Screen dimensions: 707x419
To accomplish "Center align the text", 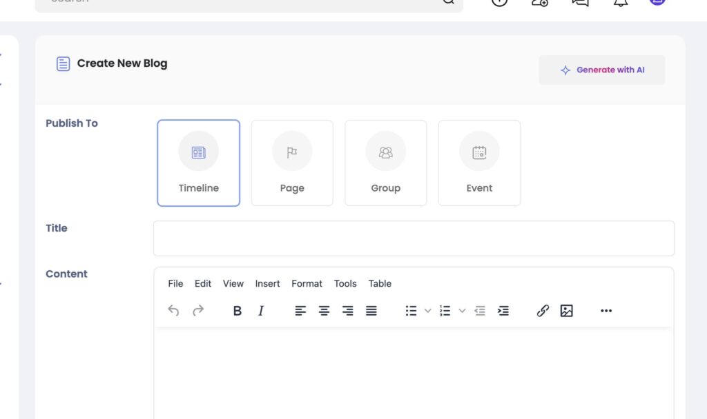I will click(x=324, y=311).
